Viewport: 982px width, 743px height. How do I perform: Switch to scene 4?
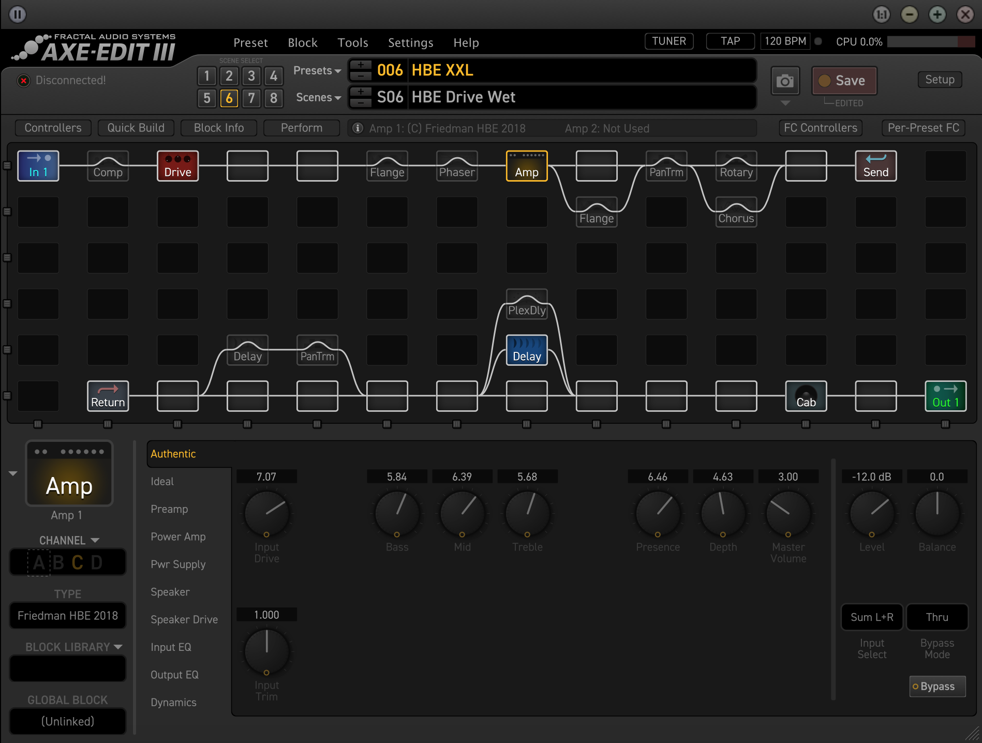[x=274, y=76]
